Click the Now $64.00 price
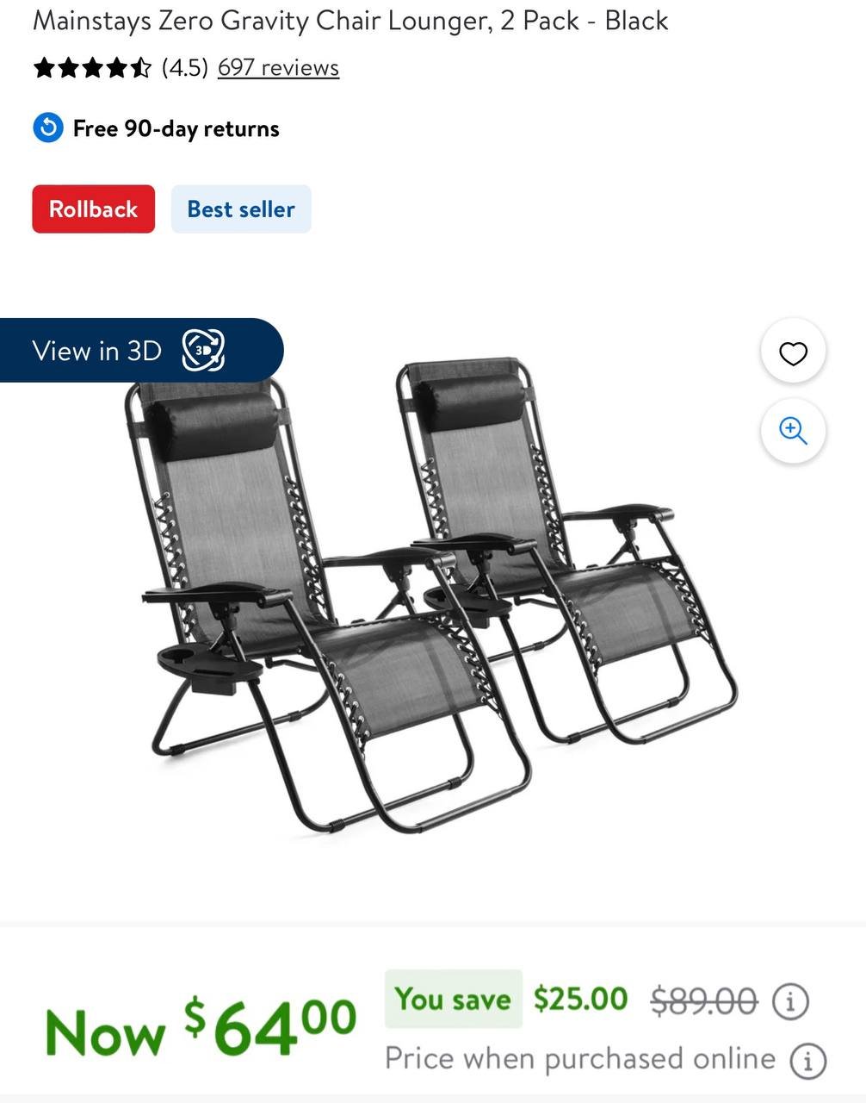 201,1026
